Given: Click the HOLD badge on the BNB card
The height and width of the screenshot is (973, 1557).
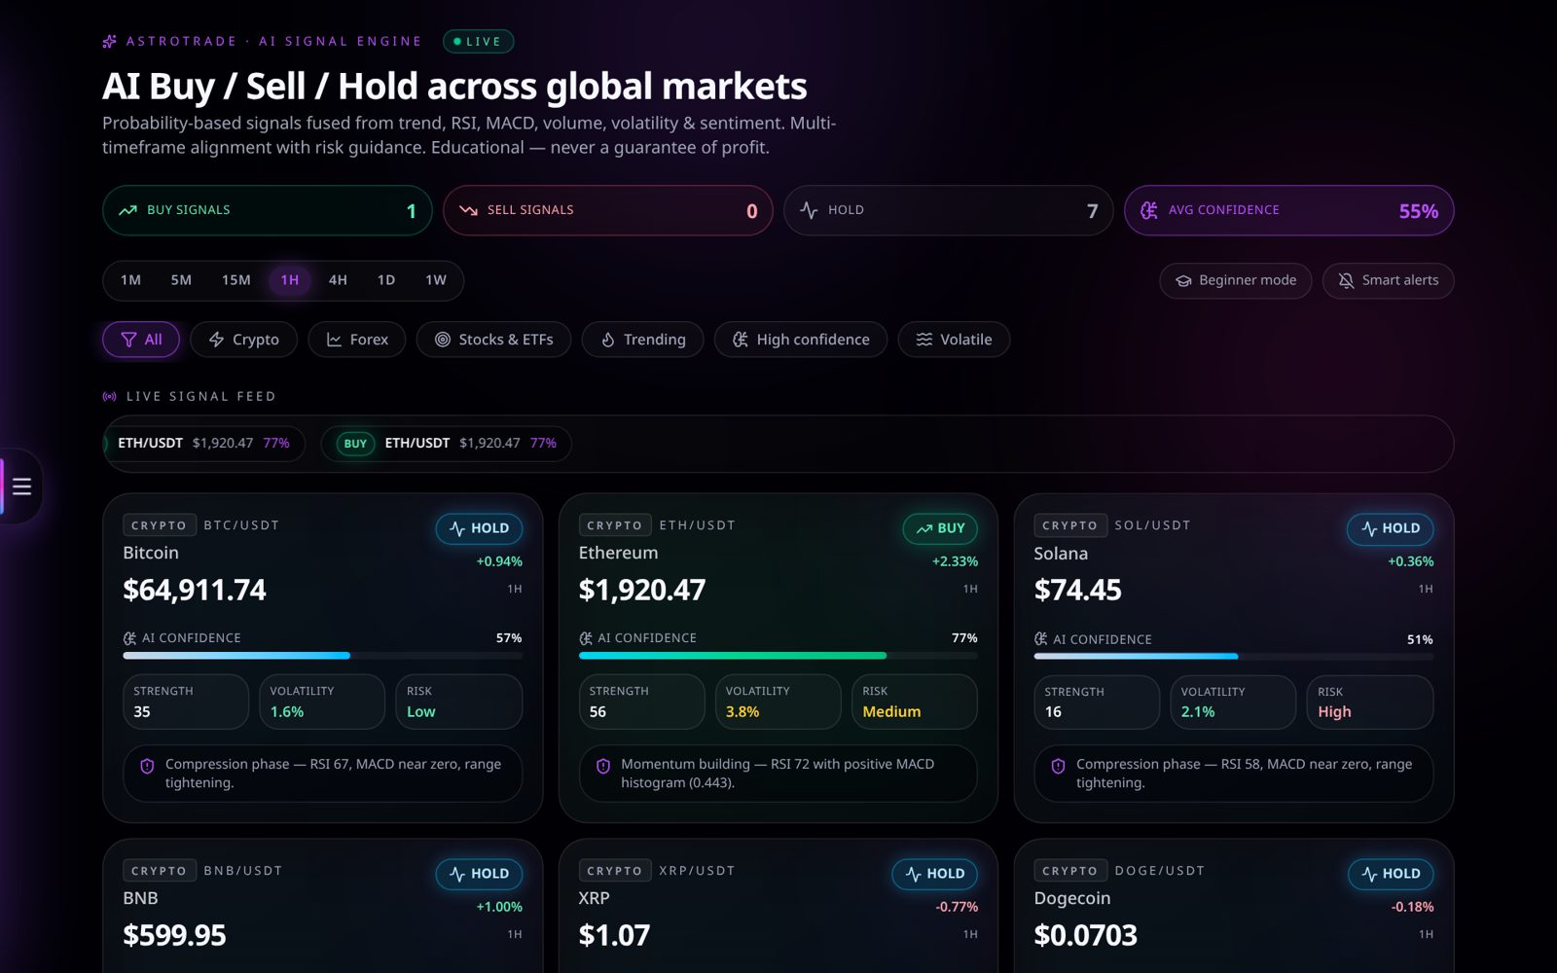Looking at the screenshot, I should click(x=479, y=874).
